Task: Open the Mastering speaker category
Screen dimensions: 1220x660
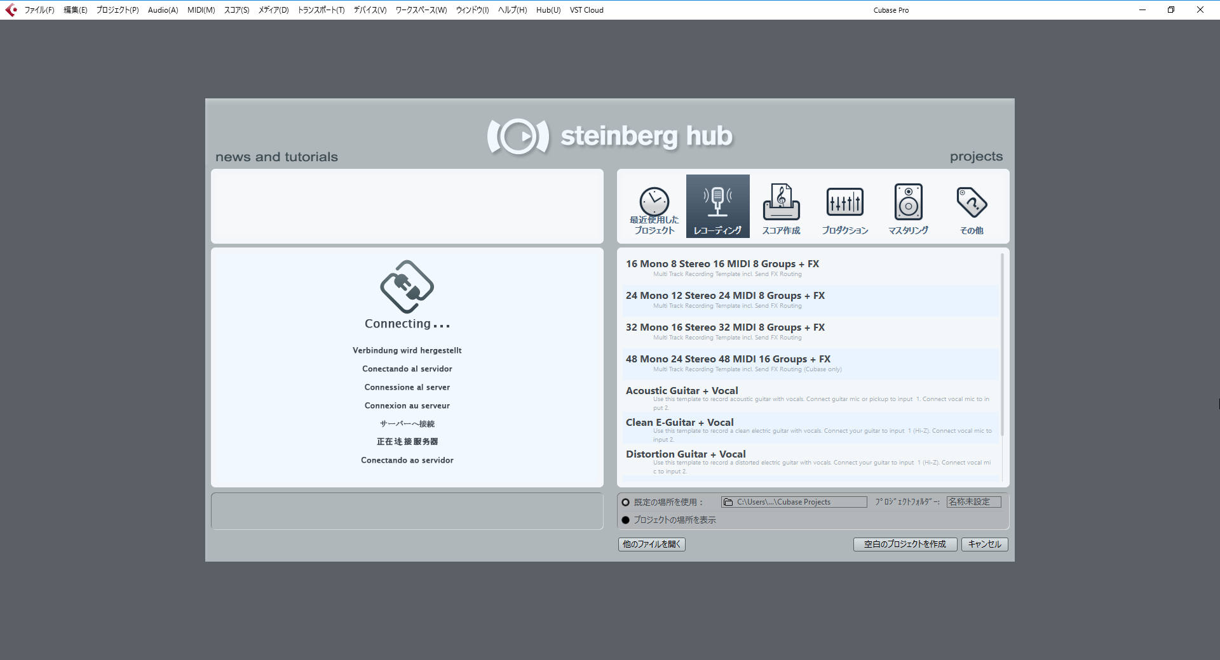Action: 908,206
